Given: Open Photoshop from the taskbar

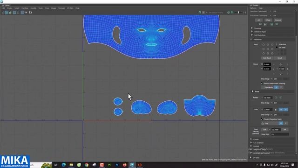Looking at the screenshot, I should (117, 165).
